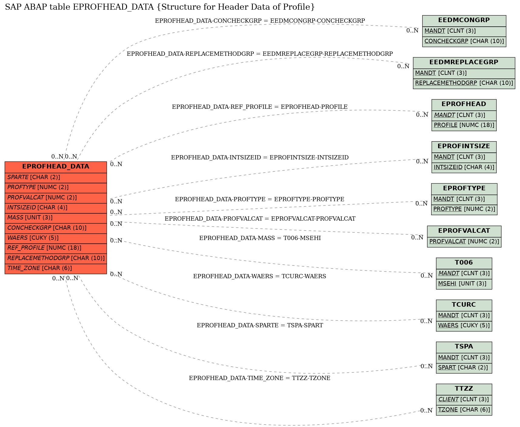Click REPLACEMETHODGRP field in EEDMREPLACEGRP table
520x427 pixels.
[464, 83]
